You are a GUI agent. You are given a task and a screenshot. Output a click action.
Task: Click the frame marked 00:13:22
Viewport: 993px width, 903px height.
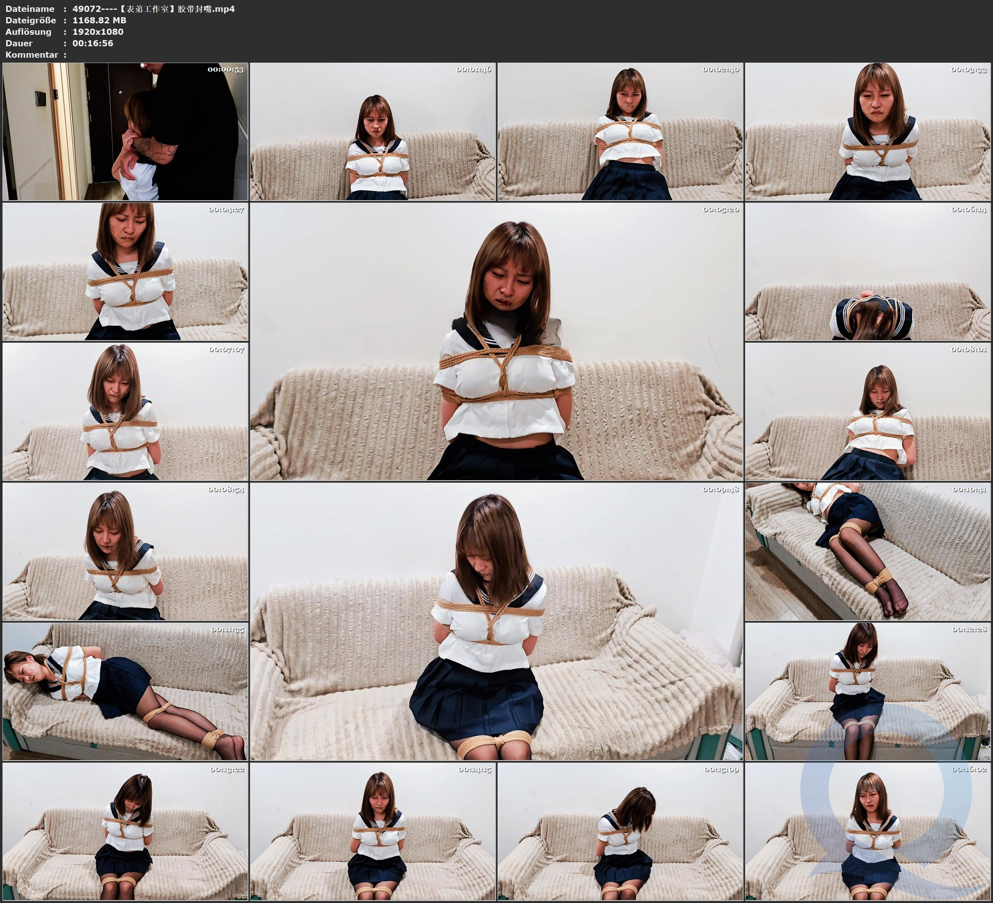[x=125, y=831]
